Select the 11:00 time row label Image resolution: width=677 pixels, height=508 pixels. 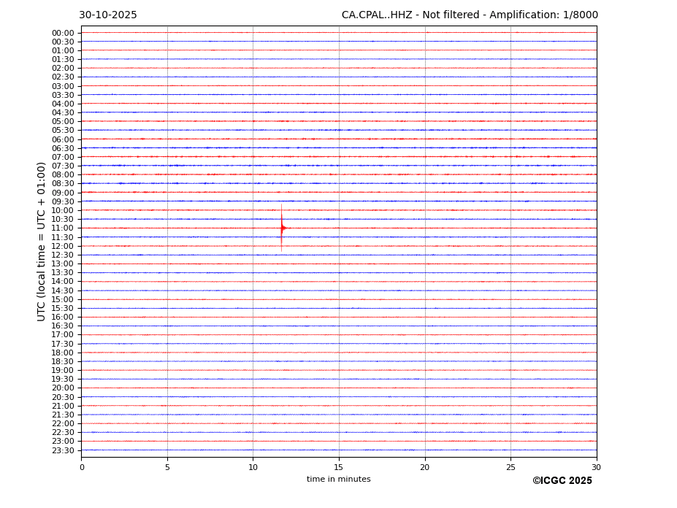point(63,228)
